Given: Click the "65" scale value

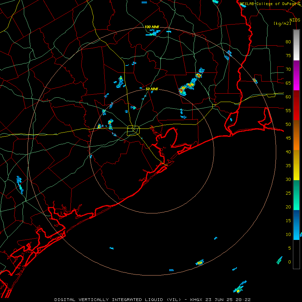Looking at the screenshot, I should [288, 83].
